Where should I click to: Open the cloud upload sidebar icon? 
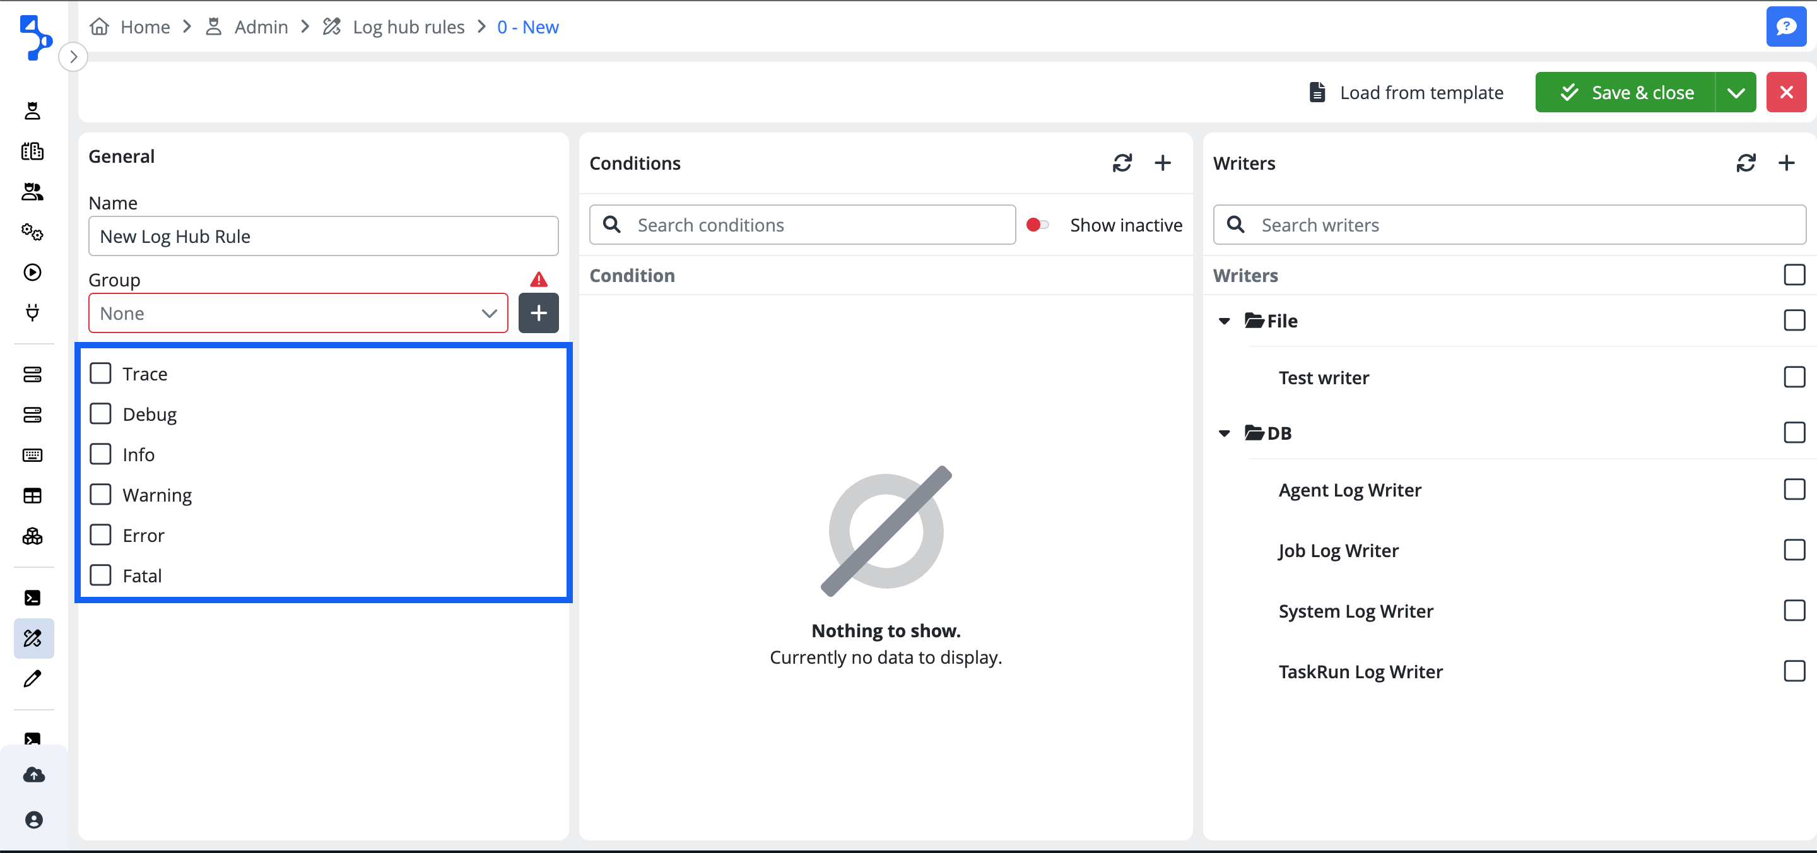point(33,775)
